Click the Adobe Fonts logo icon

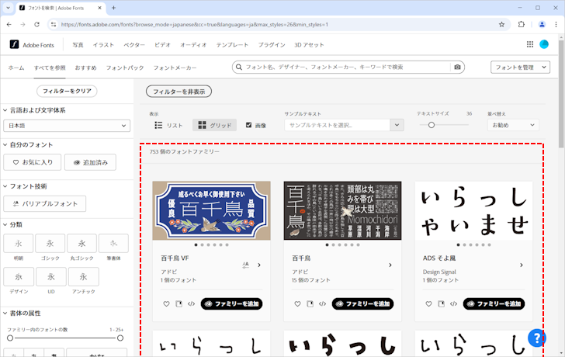tap(14, 44)
